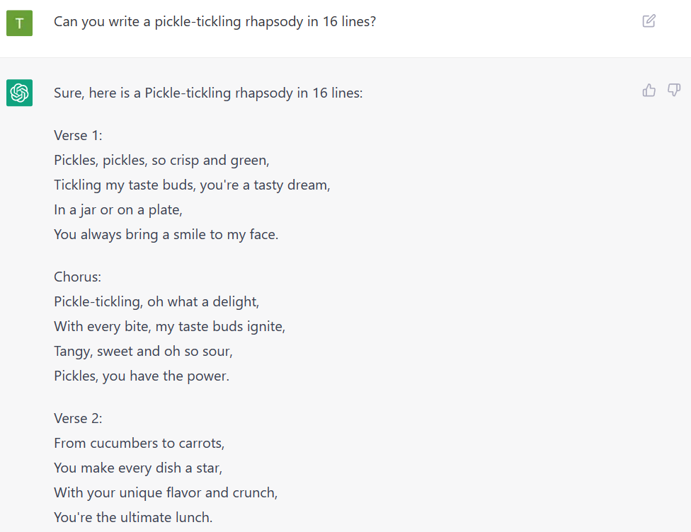This screenshot has width=691, height=532.
Task: Give the response a thumbs down
Action: pos(674,91)
